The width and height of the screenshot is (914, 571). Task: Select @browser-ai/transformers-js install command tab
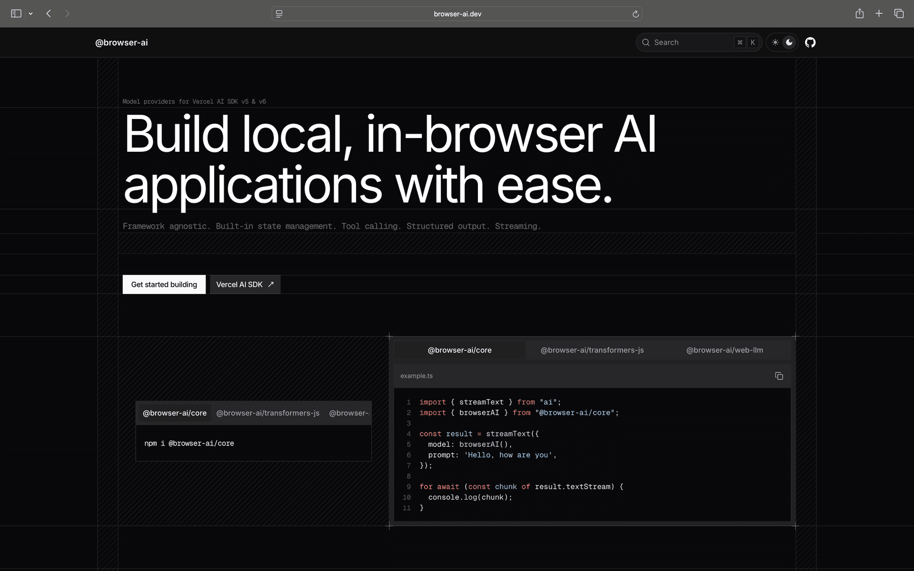268,413
